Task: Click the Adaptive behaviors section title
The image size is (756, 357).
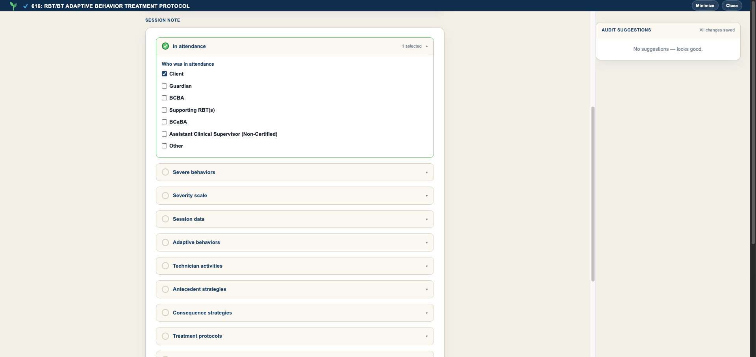Action: click(196, 242)
